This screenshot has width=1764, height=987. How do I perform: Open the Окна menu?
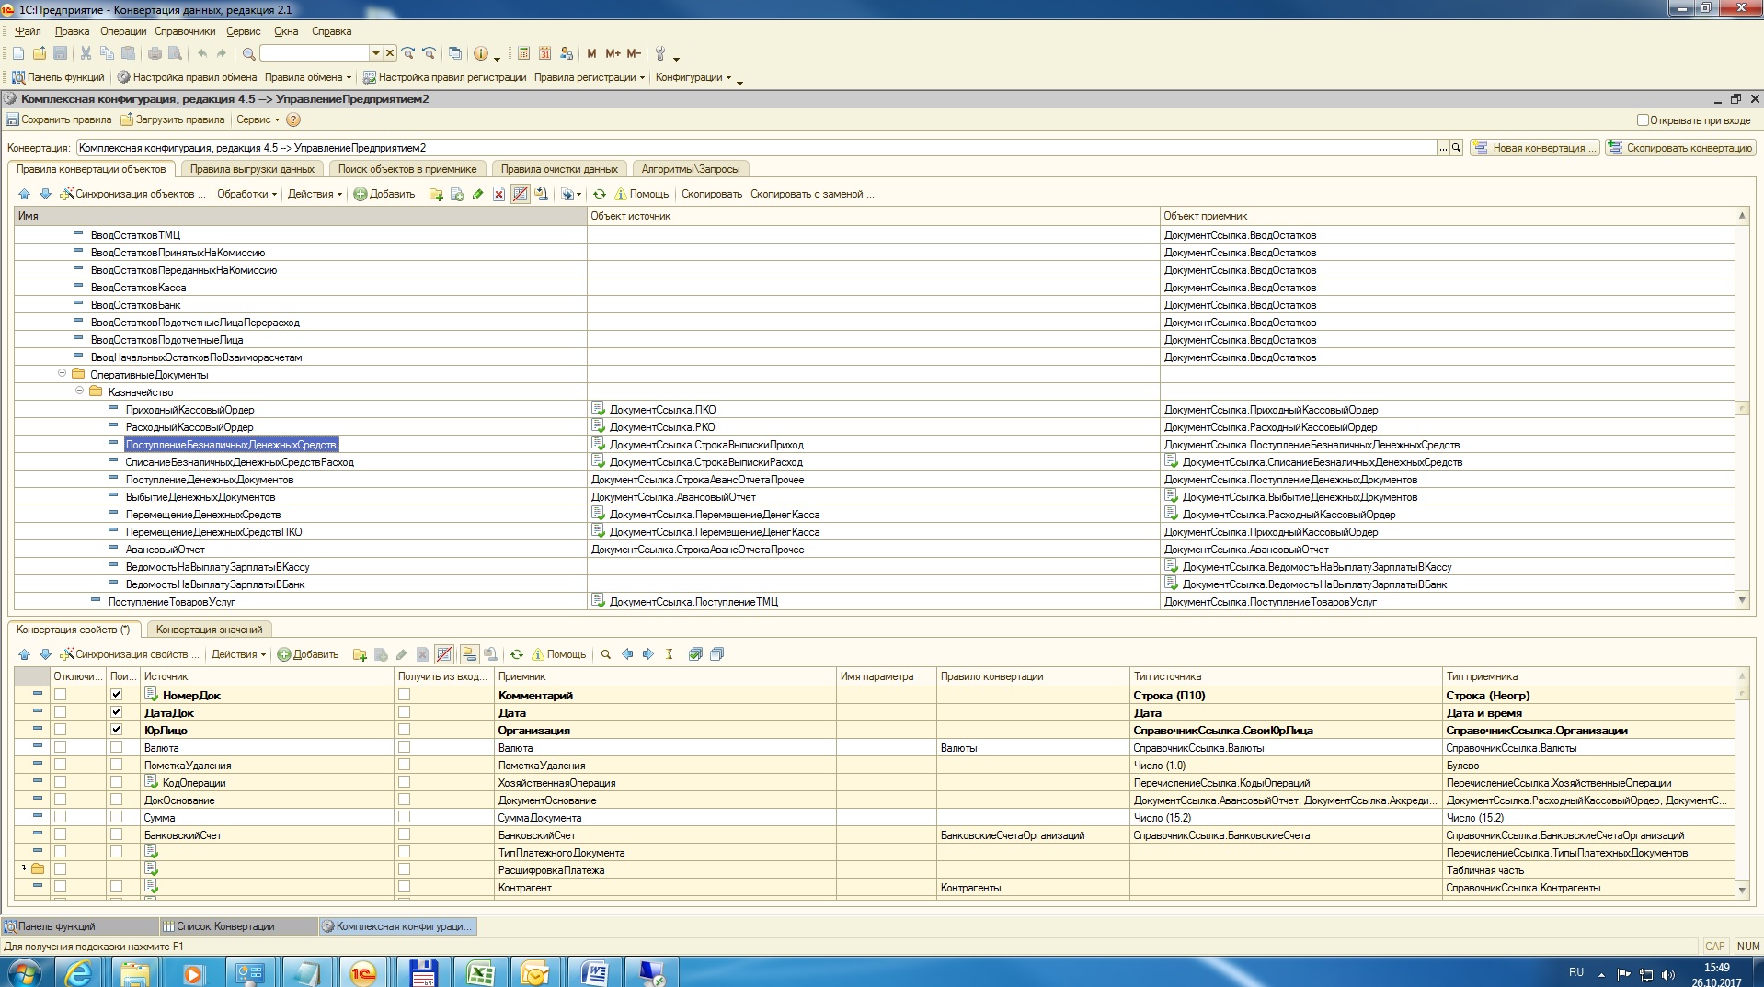[286, 31]
